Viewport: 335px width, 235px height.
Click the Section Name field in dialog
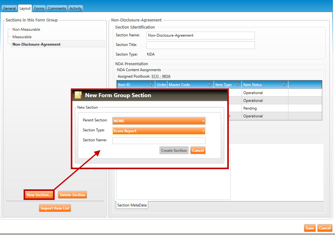point(159,141)
